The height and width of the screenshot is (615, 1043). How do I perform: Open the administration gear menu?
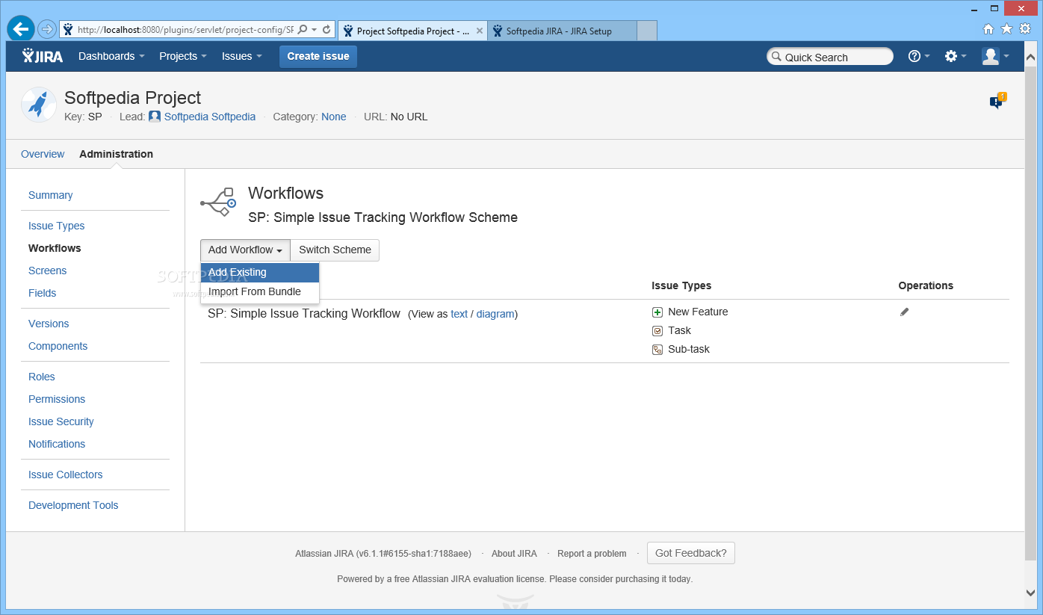[x=956, y=56]
